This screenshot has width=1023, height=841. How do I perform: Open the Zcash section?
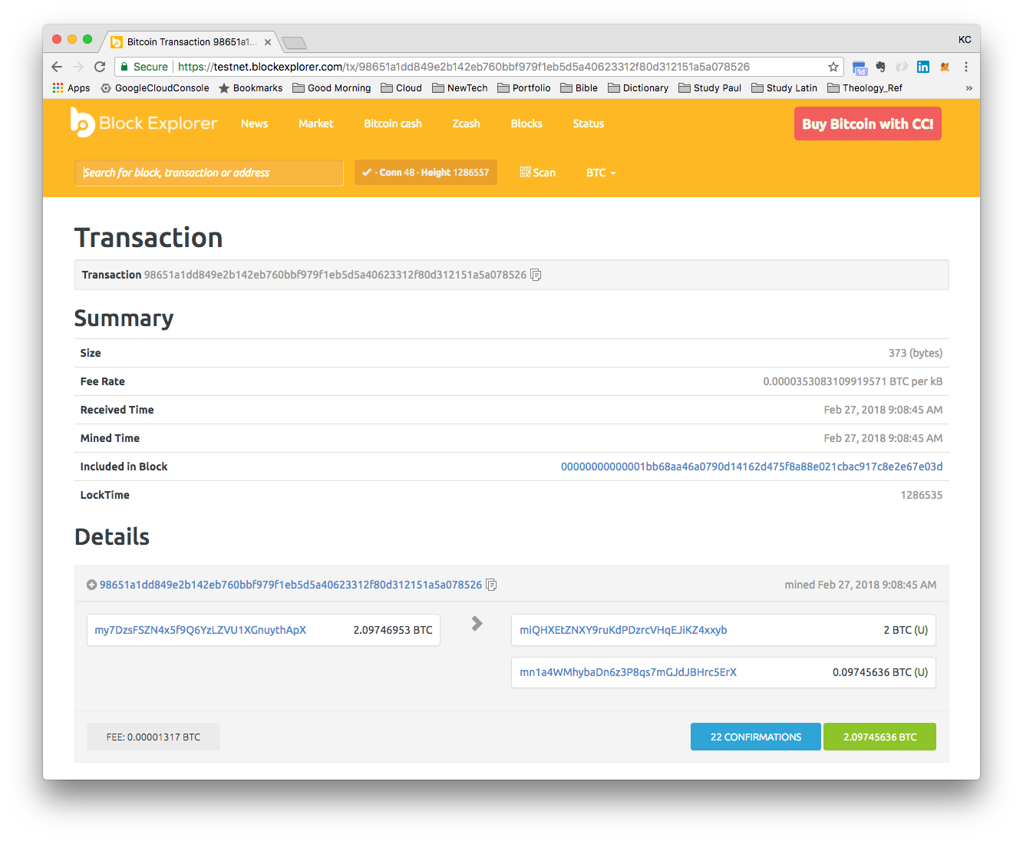465,124
